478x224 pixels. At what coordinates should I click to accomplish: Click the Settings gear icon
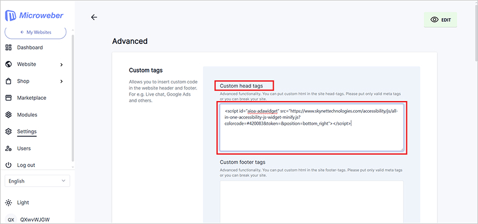(9, 131)
